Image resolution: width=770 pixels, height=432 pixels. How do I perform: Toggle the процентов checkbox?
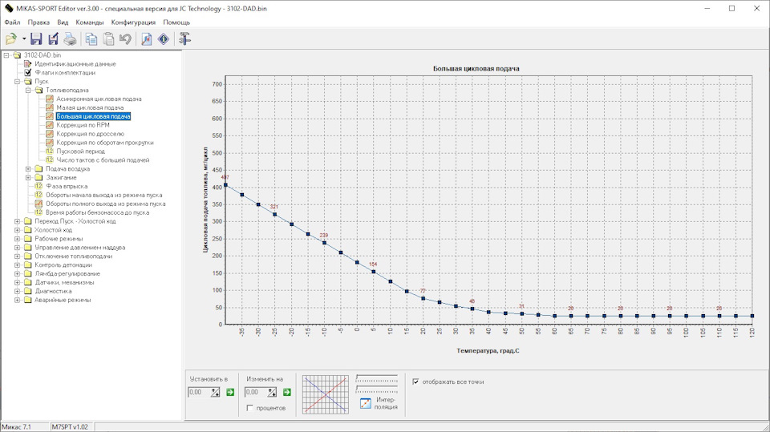click(x=249, y=408)
